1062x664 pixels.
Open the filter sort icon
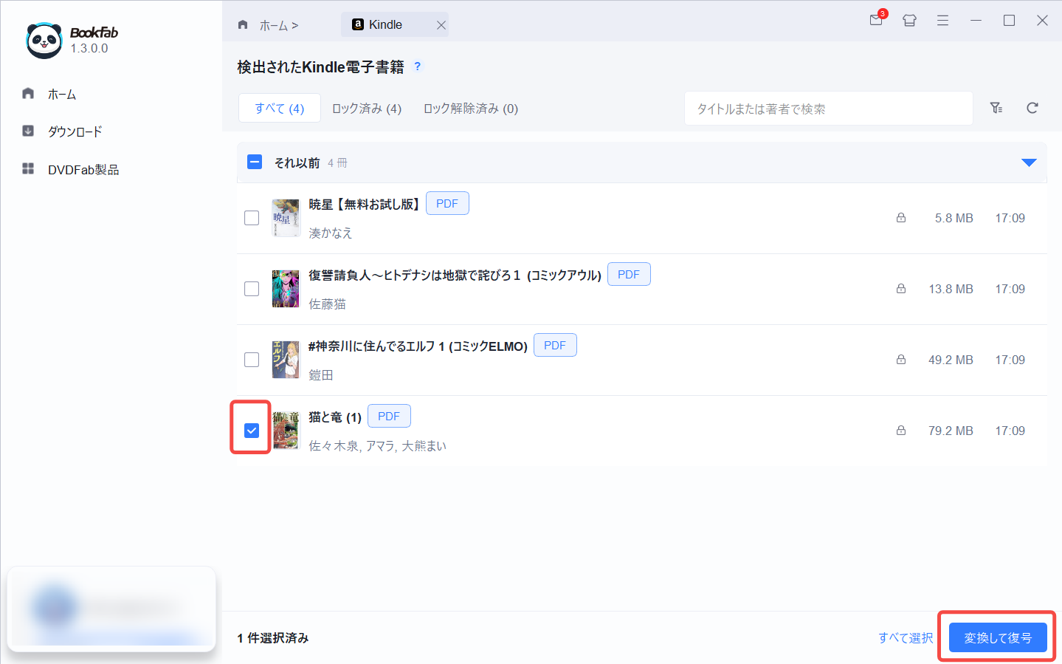[x=996, y=108]
